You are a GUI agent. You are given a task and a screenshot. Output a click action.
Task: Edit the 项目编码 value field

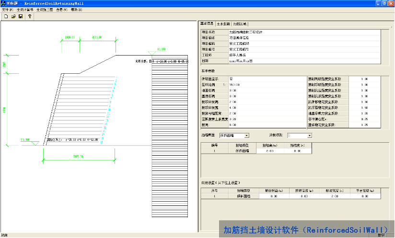(x=304, y=44)
